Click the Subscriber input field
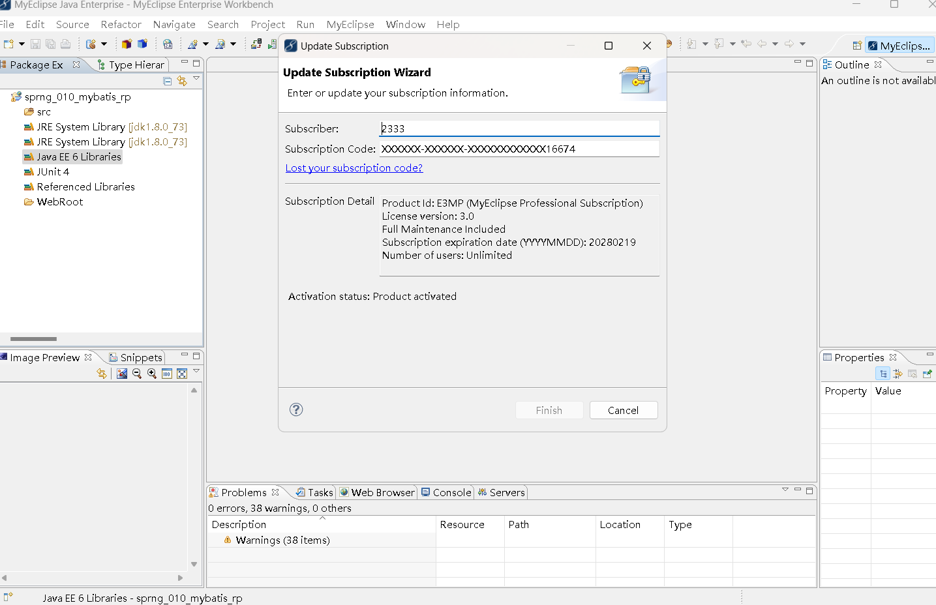This screenshot has height=605, width=936. pyautogui.click(x=519, y=128)
